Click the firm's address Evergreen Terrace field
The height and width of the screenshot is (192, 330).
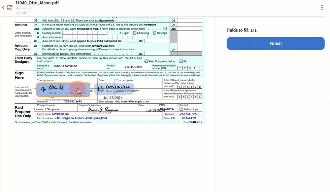pyautogui.click(x=81, y=118)
